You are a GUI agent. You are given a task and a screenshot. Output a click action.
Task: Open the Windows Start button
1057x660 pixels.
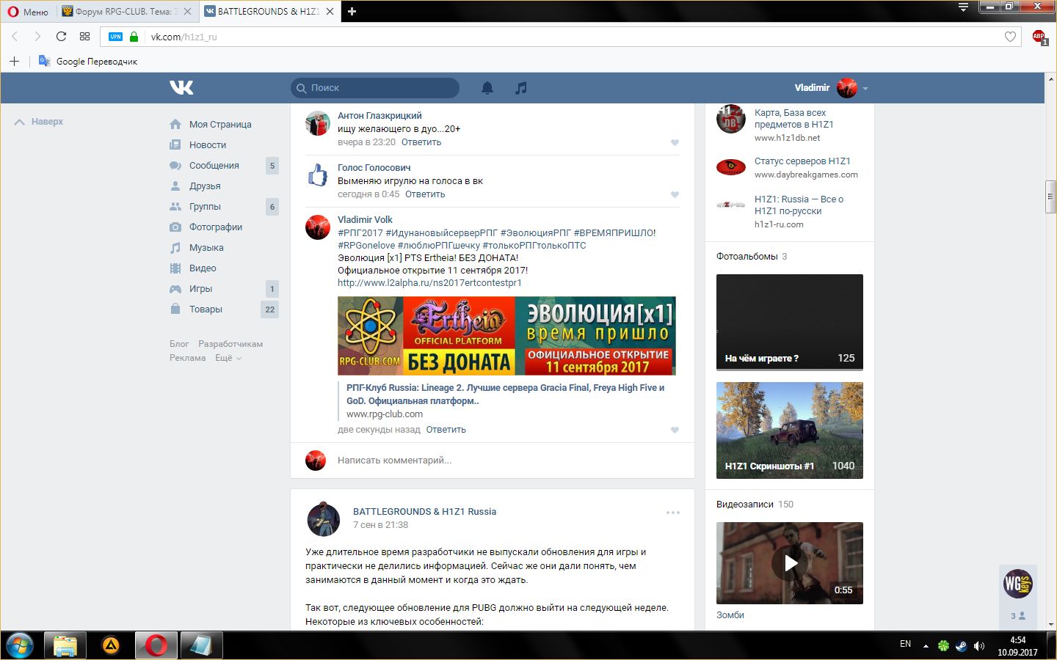19,646
